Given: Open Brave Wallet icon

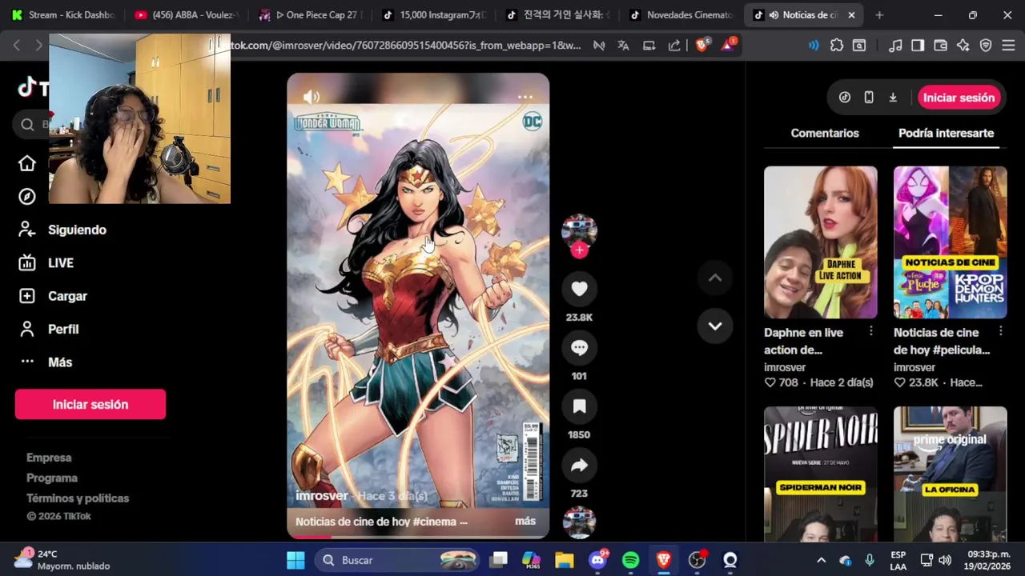Looking at the screenshot, I should [x=941, y=46].
